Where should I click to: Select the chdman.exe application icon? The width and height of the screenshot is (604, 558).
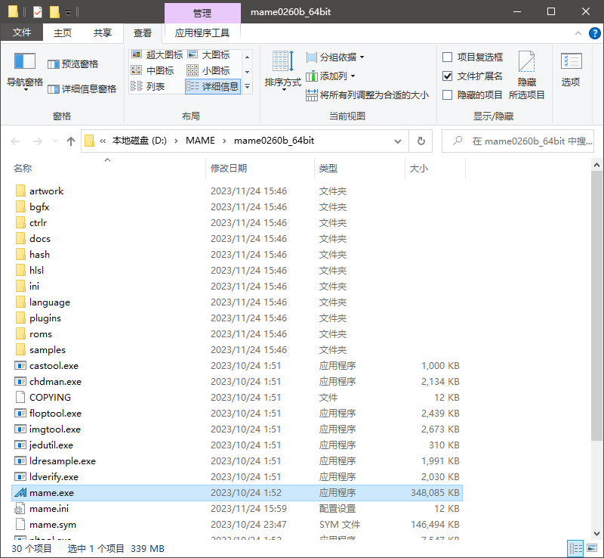20,382
